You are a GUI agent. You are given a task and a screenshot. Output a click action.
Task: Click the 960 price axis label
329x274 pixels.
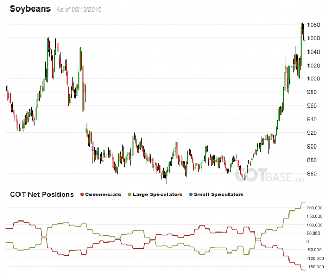pyautogui.click(x=312, y=106)
